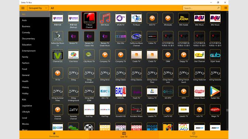Open the Entertainment category

pos(35,51)
